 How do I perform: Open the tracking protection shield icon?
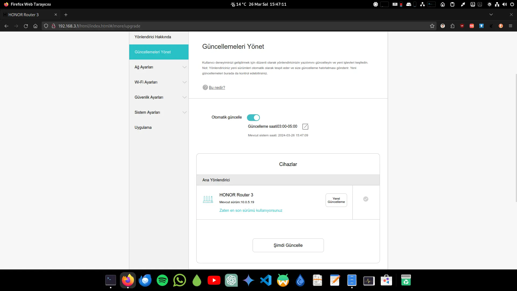pyautogui.click(x=46, y=26)
